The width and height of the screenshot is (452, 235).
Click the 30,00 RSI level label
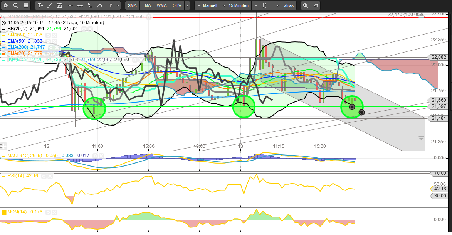(439, 196)
